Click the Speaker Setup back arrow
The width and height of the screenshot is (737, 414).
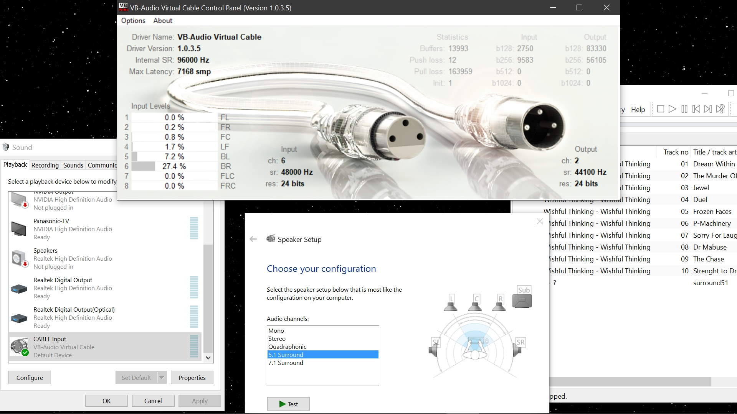253,239
